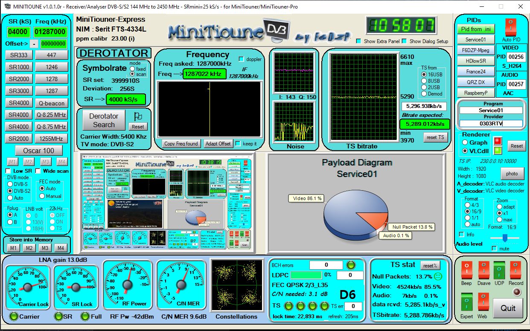Click the Constellations display
The width and height of the screenshot is (530, 331).
tap(236, 286)
